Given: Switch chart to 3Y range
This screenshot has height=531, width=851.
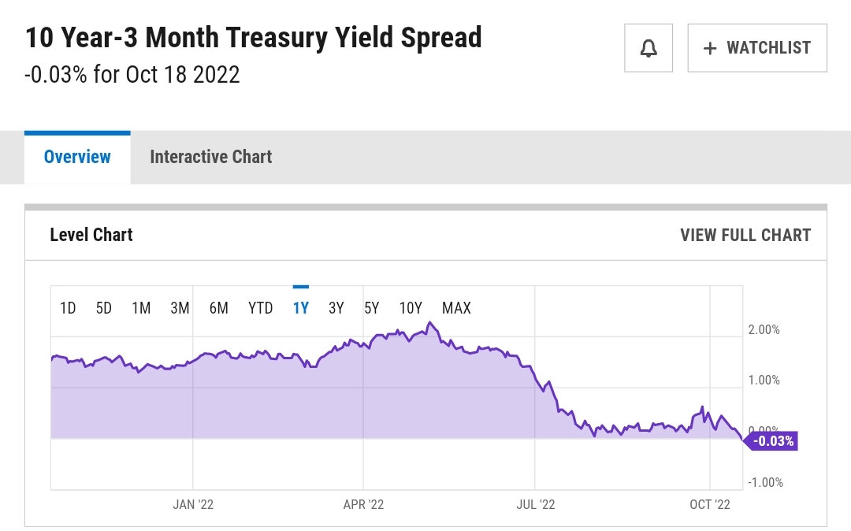Looking at the screenshot, I should point(336,308).
